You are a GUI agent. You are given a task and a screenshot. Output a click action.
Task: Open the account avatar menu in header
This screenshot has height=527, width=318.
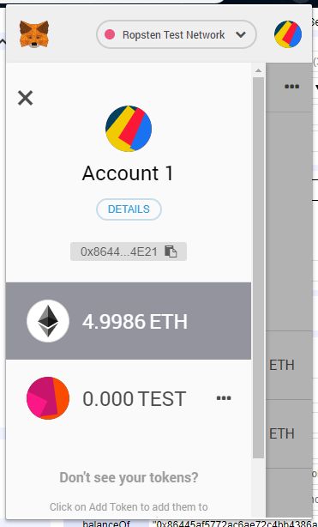point(288,34)
